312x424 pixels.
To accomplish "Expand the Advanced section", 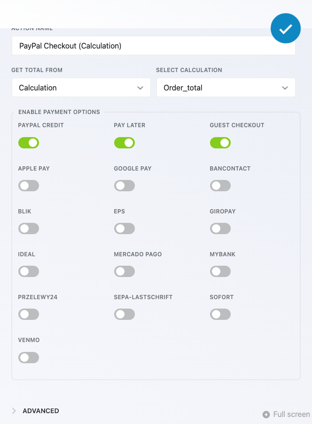I will tap(35, 411).
